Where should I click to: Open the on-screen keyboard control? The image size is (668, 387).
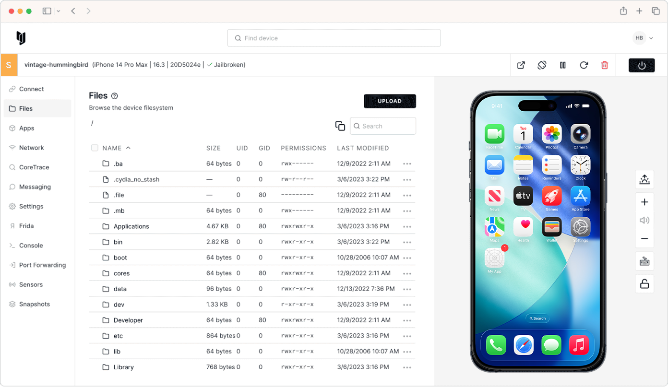point(644,261)
